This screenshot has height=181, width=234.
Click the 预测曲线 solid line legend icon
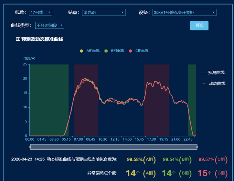click(x=204, y=73)
